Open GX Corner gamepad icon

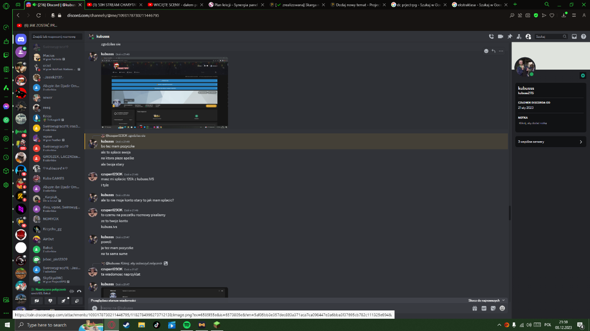18,5
